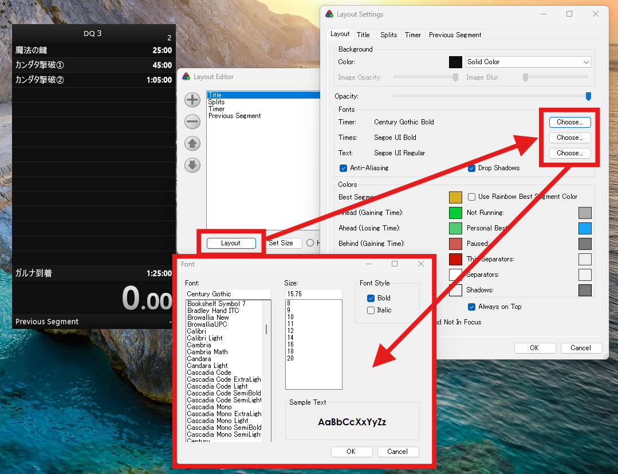The width and height of the screenshot is (618, 474).
Task: Enable Italic in Font Style
Action: tap(371, 310)
